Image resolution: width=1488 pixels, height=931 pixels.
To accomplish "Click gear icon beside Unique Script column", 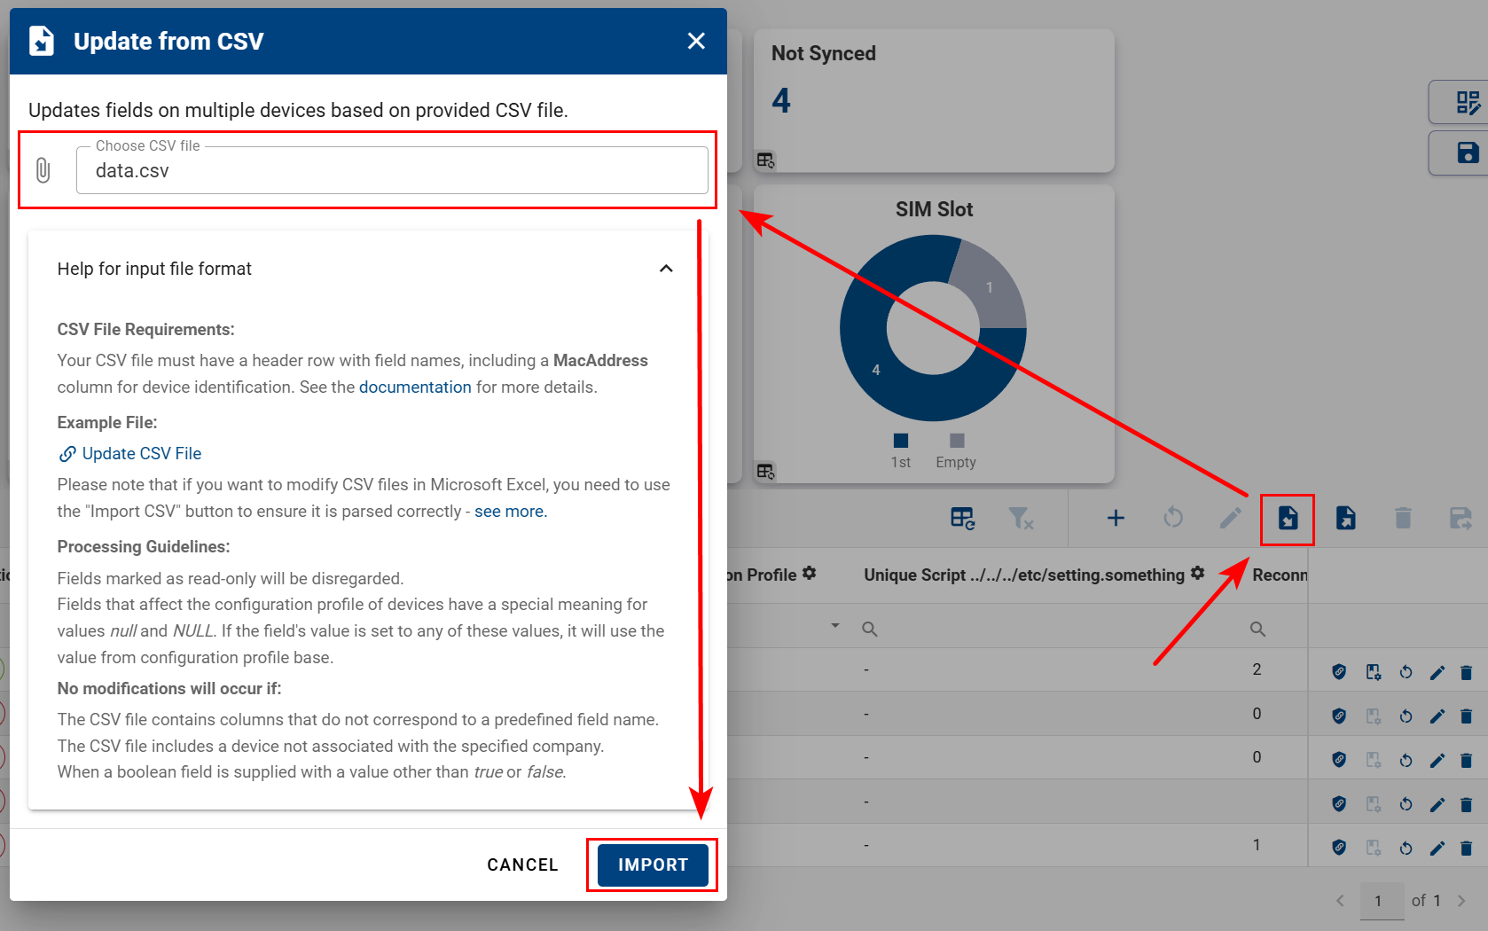I will pos(1197,574).
